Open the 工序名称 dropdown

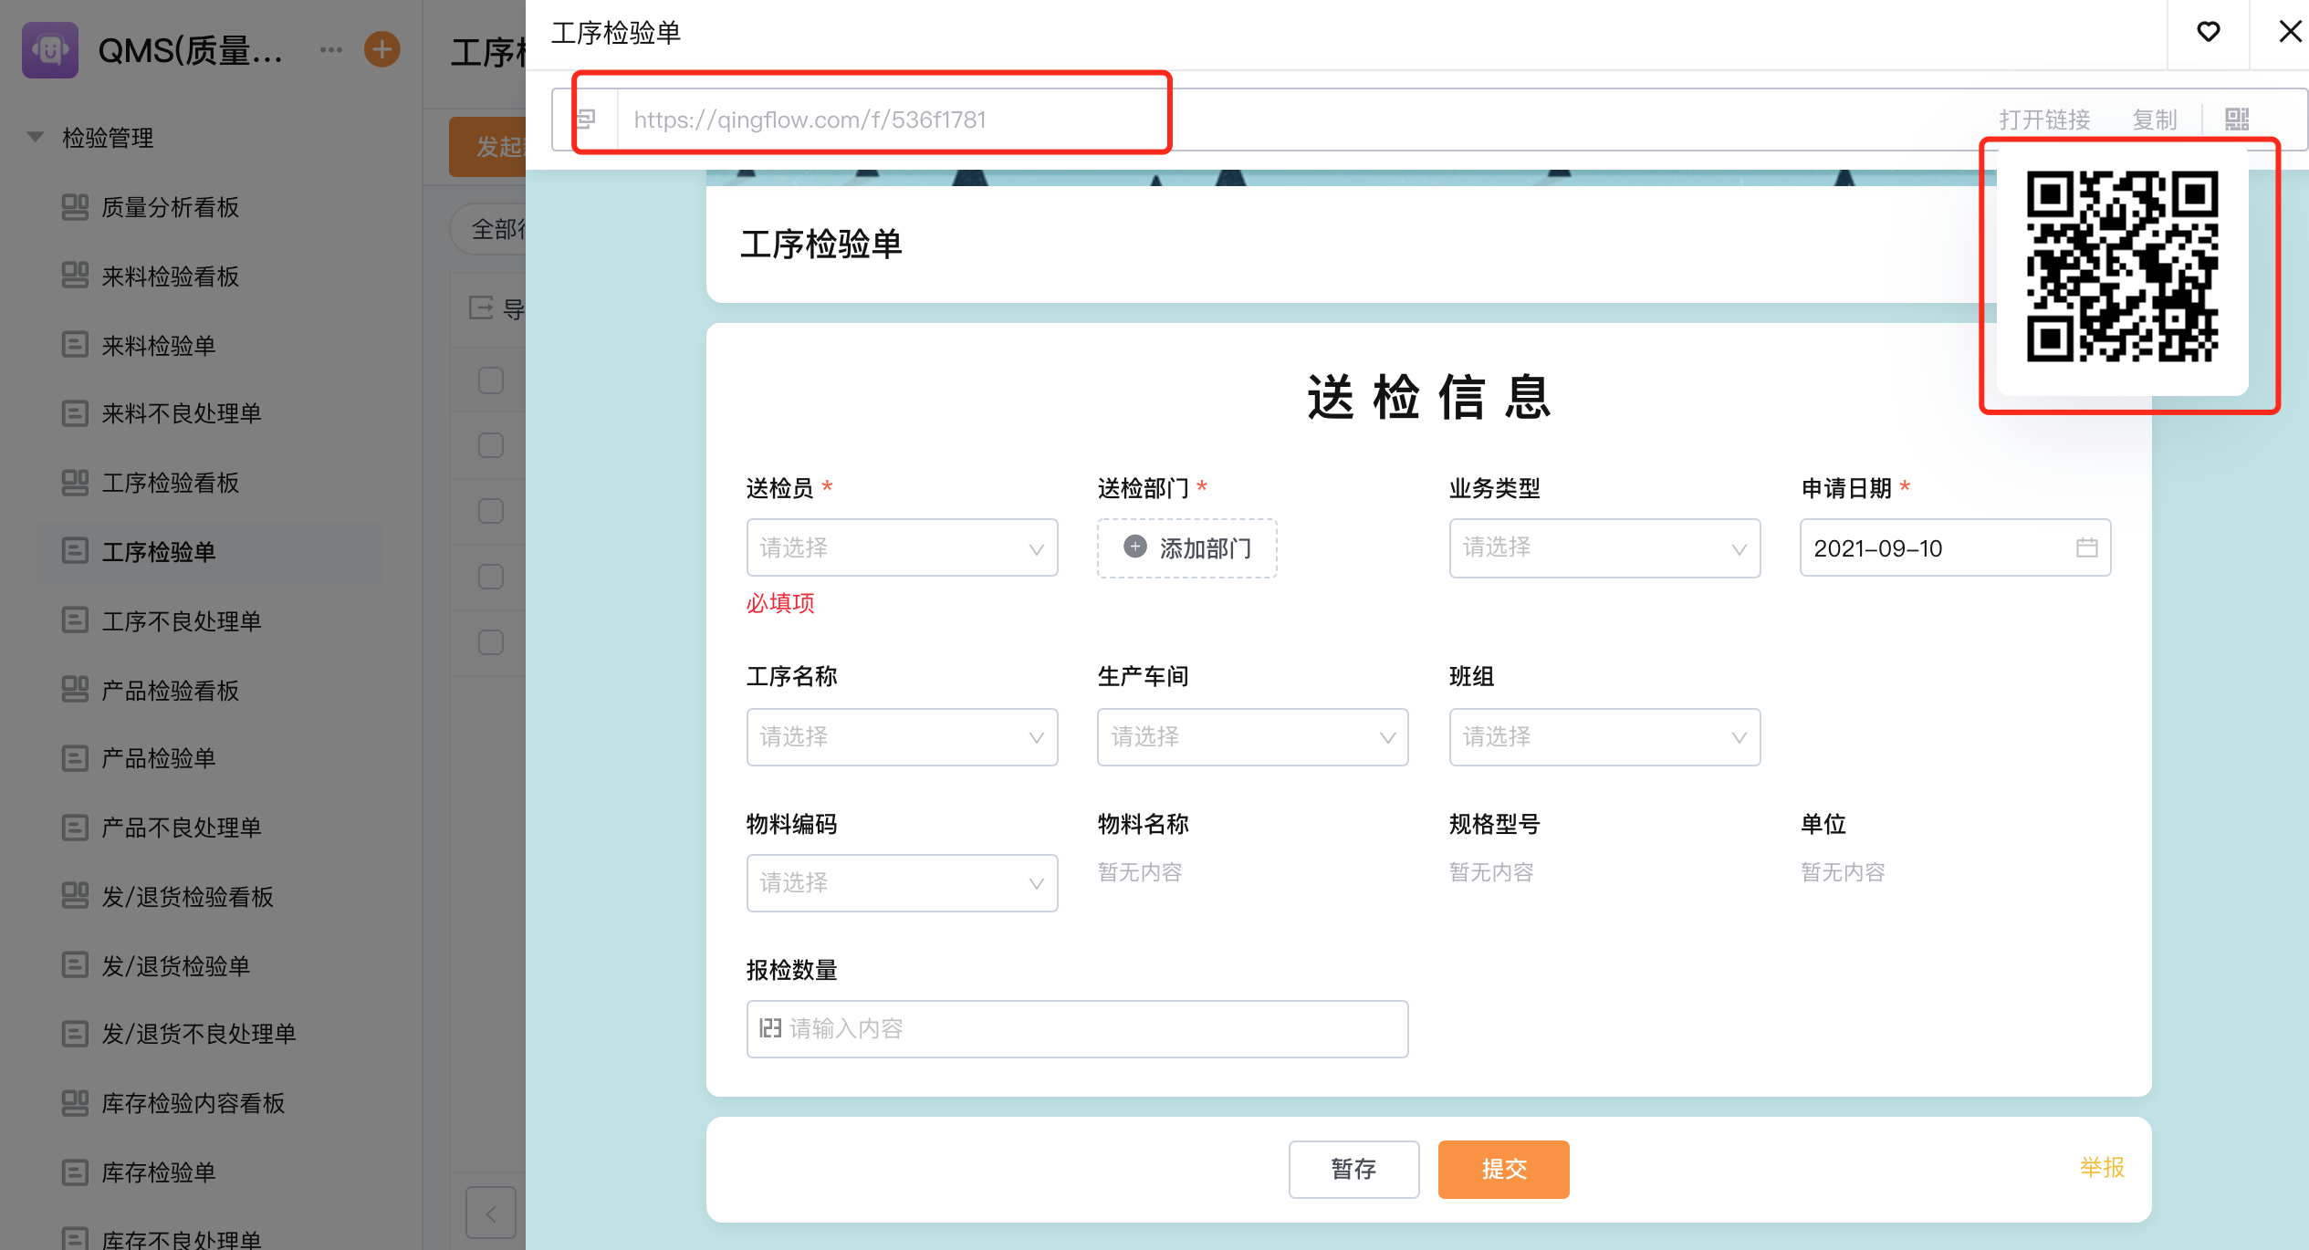coord(902,736)
